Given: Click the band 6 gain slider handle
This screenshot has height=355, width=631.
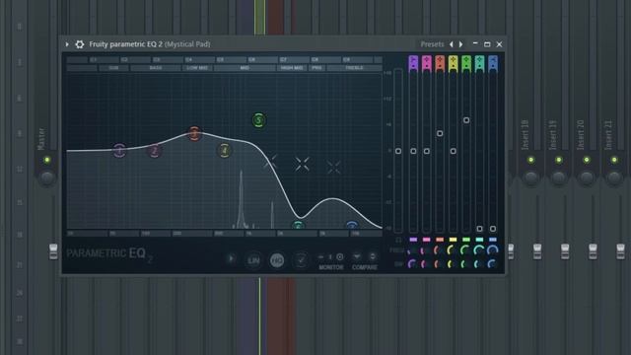Looking at the screenshot, I should (479, 229).
